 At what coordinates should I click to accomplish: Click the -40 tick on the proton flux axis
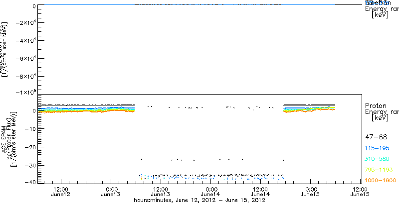30,182
